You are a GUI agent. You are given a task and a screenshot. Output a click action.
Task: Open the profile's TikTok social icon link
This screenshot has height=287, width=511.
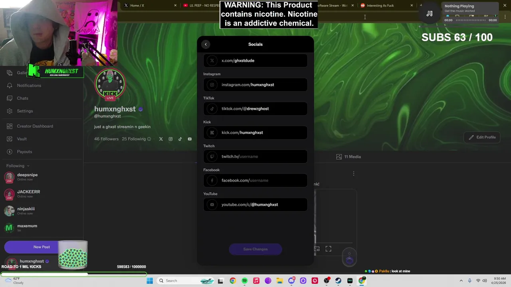180,139
